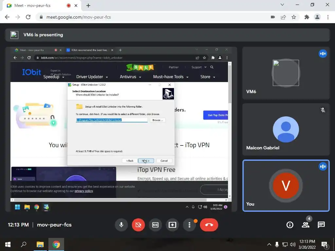Select the IObit recommend tab in presented browser
The height and width of the screenshot is (251, 335).
(x=90, y=50)
